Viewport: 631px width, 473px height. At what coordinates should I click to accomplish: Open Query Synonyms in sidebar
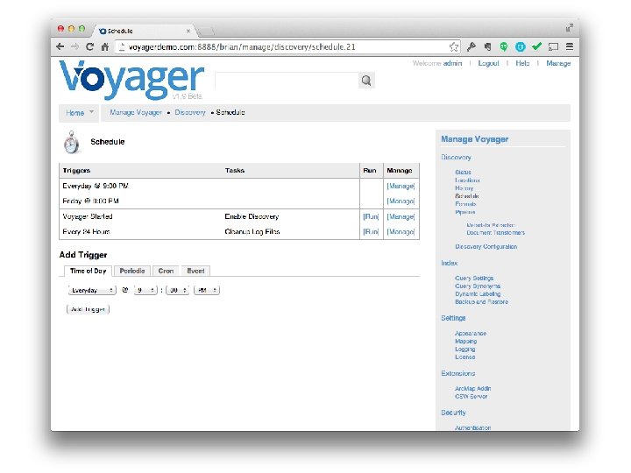pos(478,286)
